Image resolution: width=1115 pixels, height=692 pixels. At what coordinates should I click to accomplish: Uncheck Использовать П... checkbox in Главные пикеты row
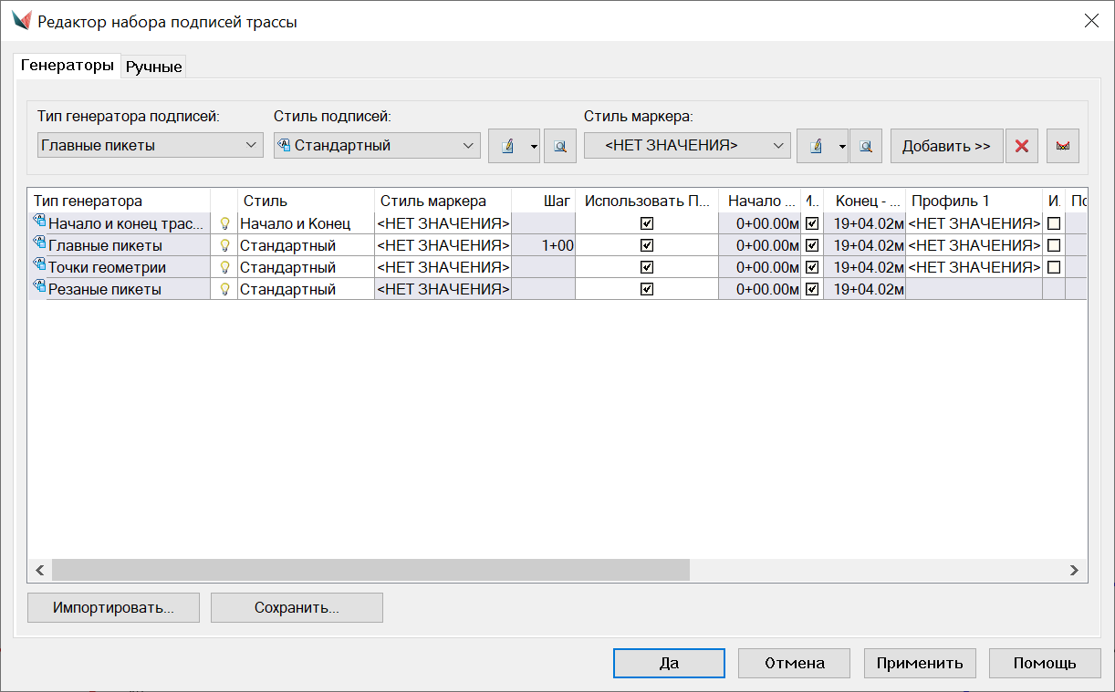[x=647, y=245]
